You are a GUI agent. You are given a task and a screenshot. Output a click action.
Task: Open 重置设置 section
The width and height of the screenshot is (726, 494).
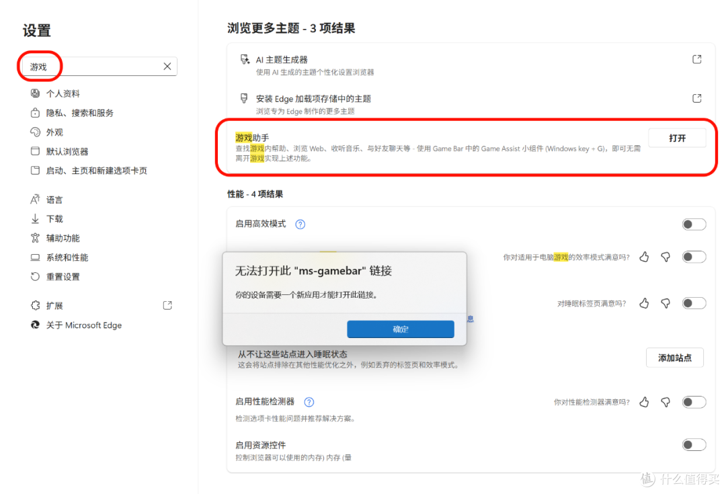click(63, 277)
